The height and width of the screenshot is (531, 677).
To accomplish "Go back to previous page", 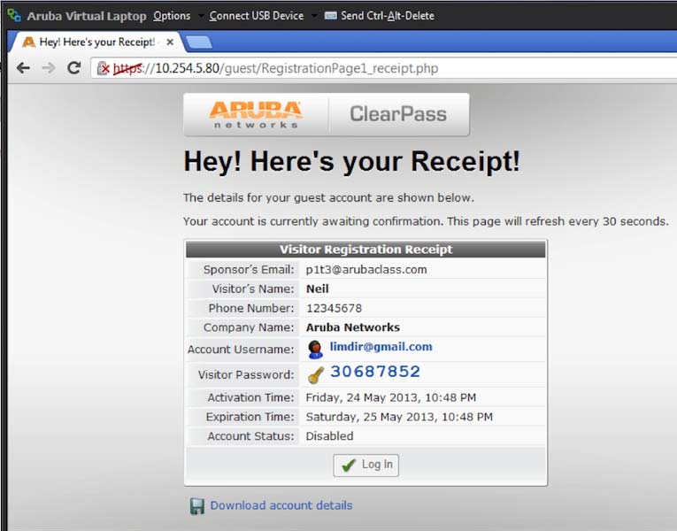I will point(23,68).
